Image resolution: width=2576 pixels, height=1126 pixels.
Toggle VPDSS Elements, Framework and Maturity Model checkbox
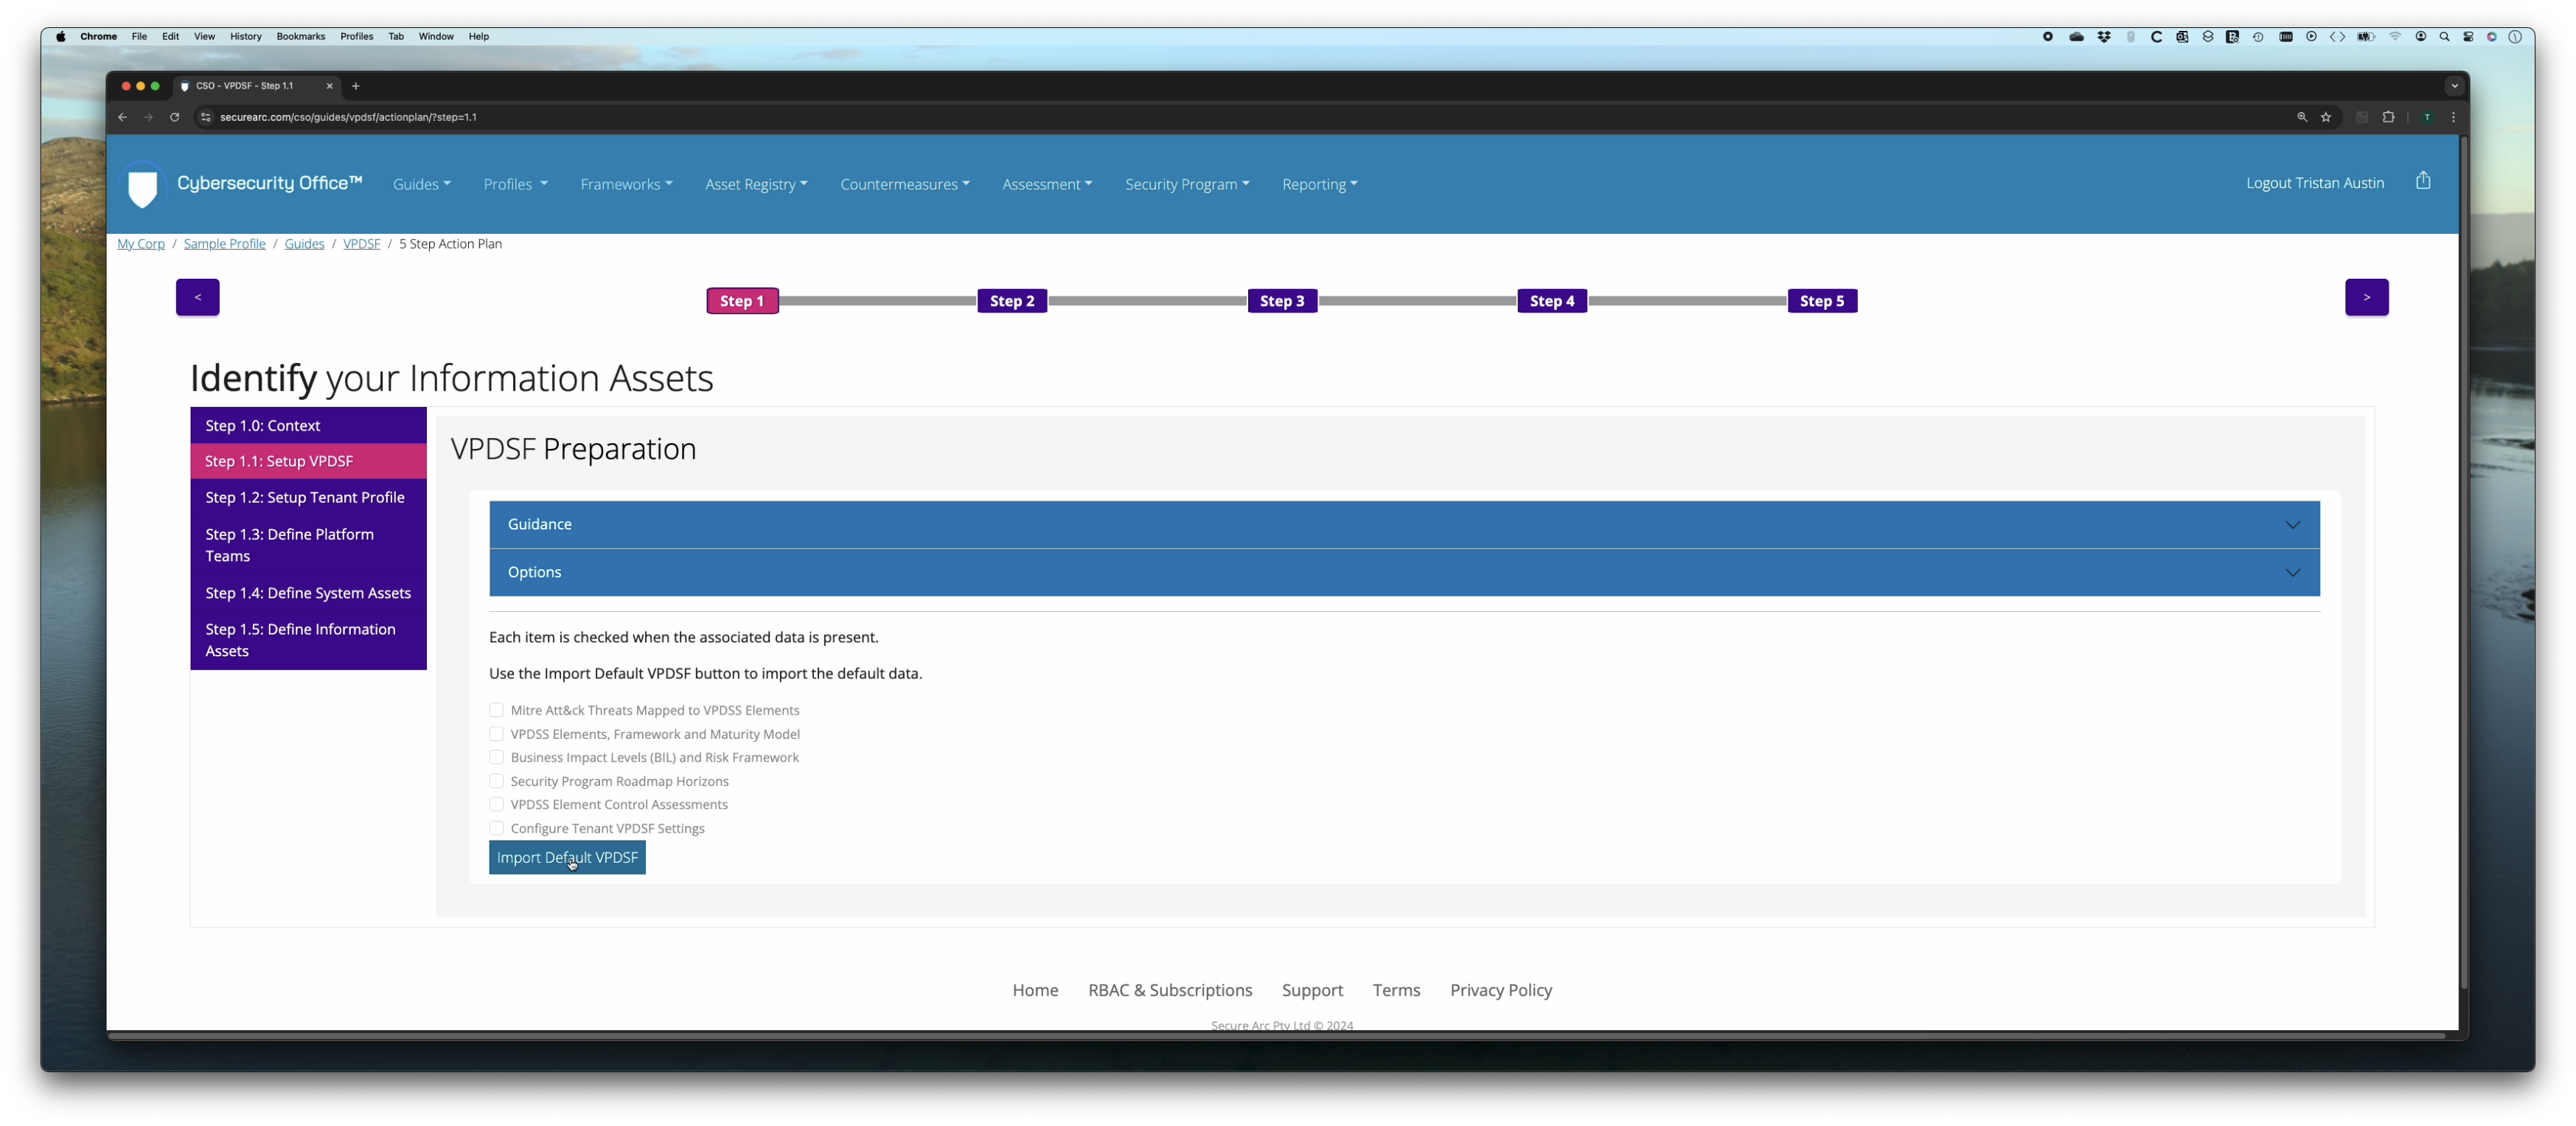(496, 734)
